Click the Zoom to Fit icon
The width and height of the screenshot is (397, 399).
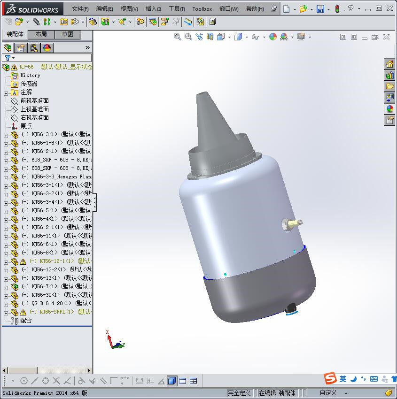pos(177,37)
